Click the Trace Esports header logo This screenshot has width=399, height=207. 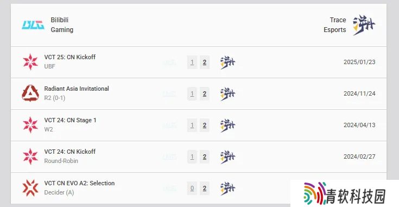364,24
